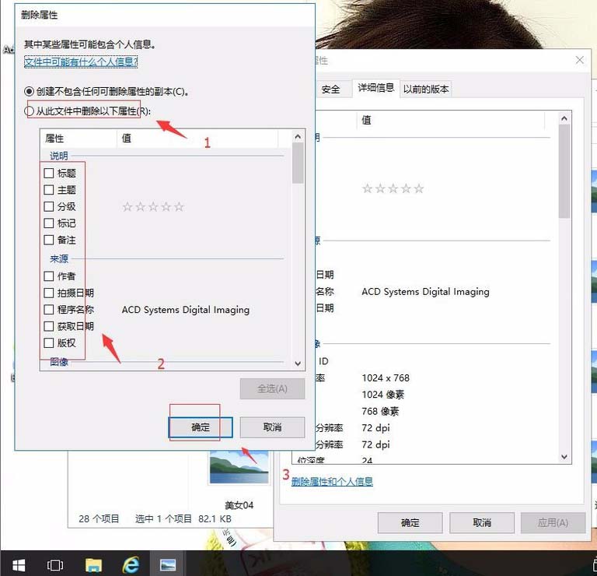The image size is (597, 576).
Task: Click 确定 in the 删除属性 dialog
Action: tap(201, 427)
